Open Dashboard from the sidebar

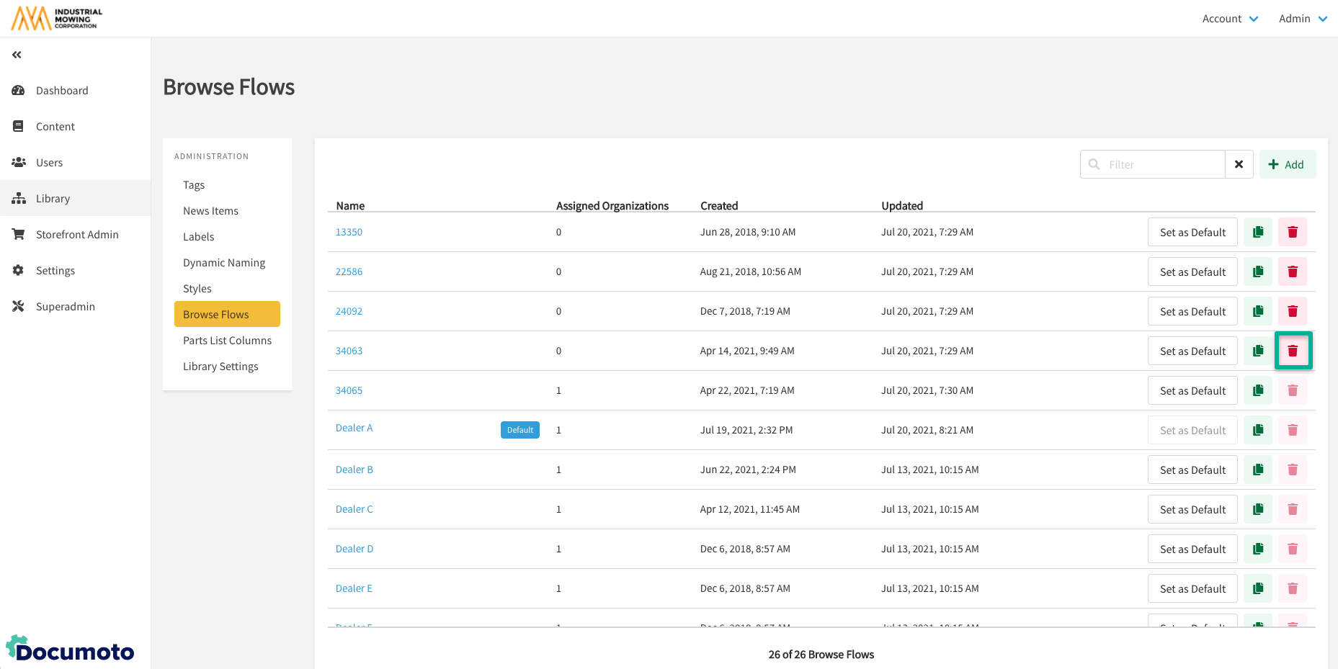pyautogui.click(x=62, y=91)
